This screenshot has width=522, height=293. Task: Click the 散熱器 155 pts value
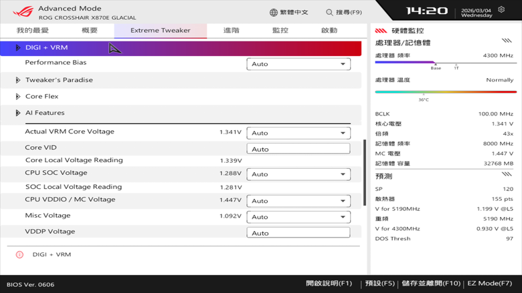click(444, 199)
